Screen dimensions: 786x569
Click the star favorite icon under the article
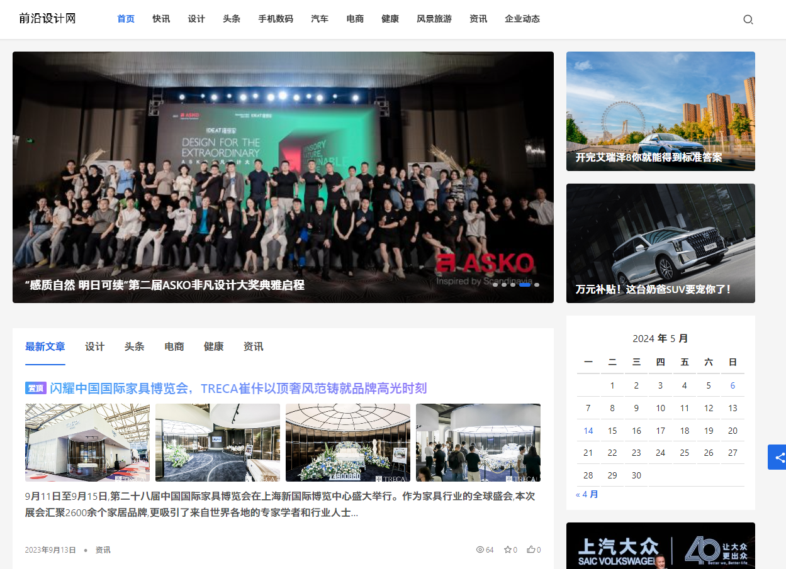point(508,550)
